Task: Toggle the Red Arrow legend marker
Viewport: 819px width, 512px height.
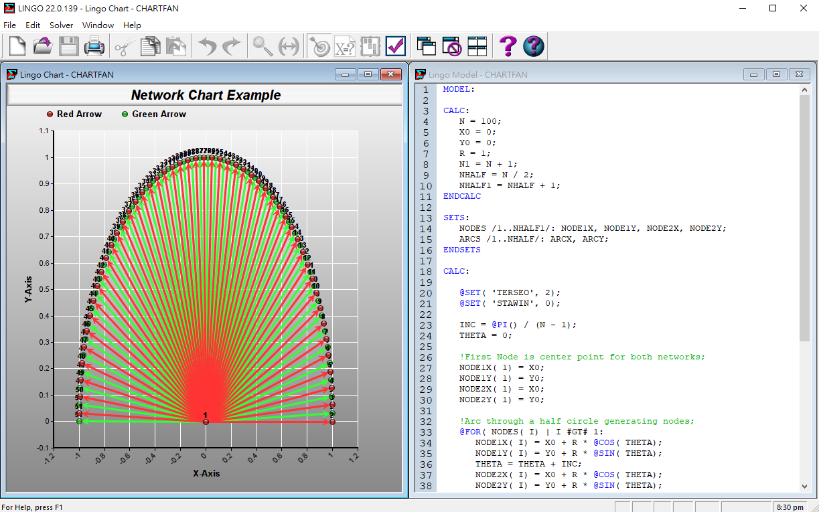Action: pos(50,114)
